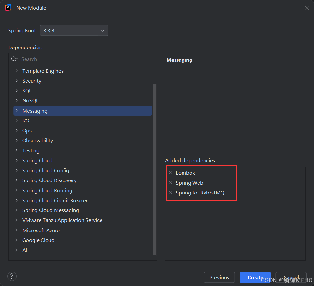Focus the dependency Search field
The width and height of the screenshot is (314, 286).
(86, 59)
